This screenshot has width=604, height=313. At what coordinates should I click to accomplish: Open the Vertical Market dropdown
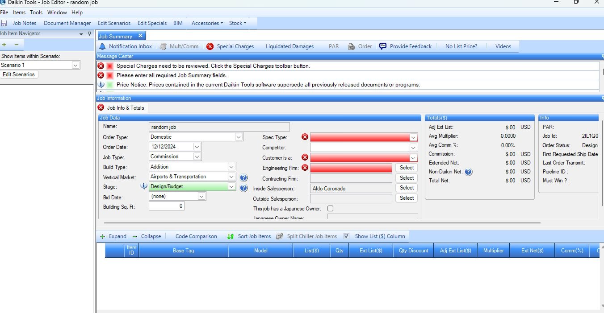pos(231,177)
